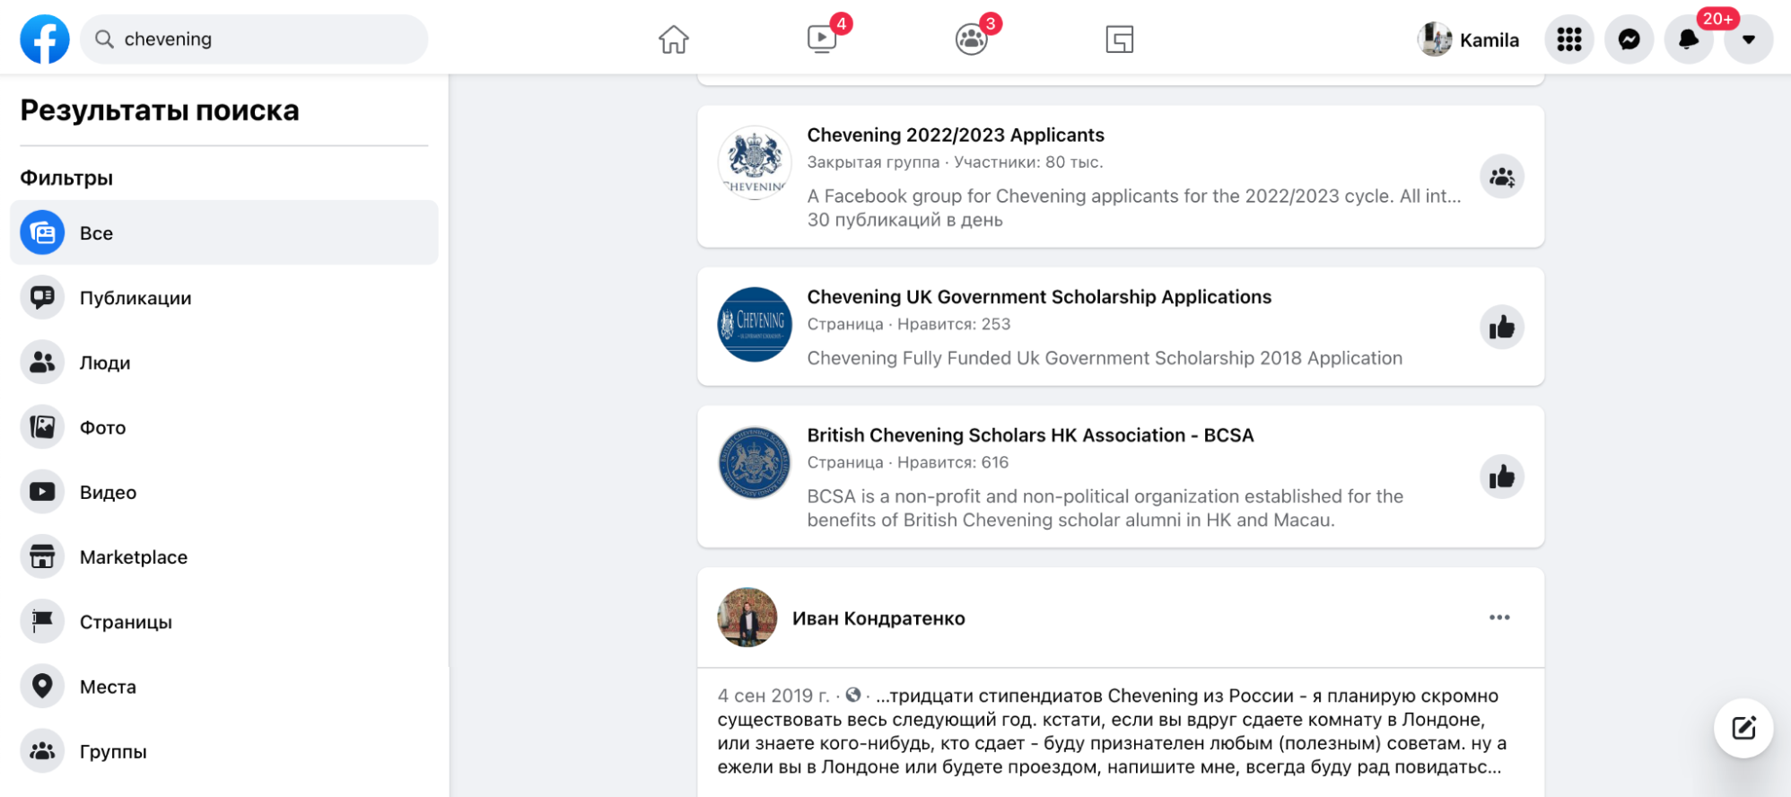Click the Groups badge showing 3
The image size is (1791, 797).
click(991, 23)
